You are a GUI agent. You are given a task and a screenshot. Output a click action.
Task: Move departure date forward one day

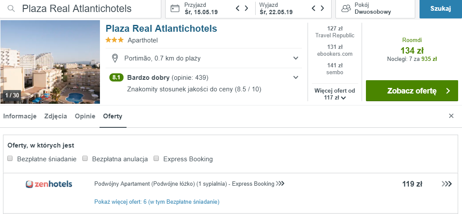[x=322, y=8]
